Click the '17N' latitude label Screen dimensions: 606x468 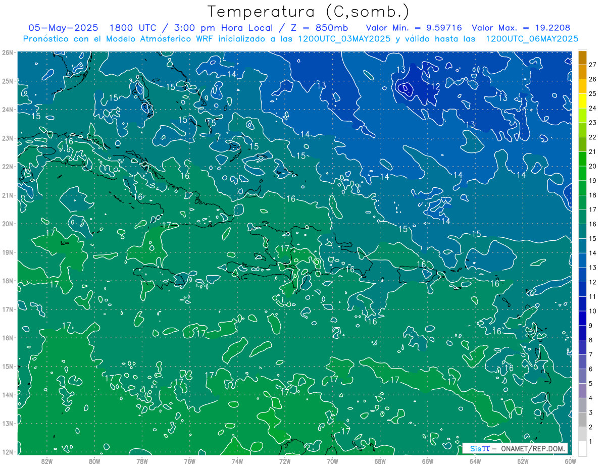[x=8, y=309]
